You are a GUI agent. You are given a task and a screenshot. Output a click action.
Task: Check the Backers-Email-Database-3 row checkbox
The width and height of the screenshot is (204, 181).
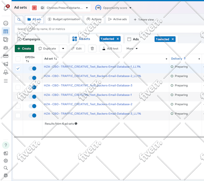tap(18, 87)
